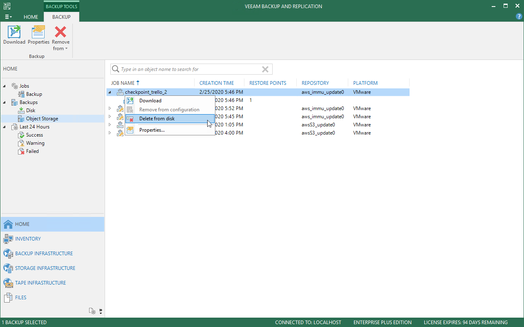Click CONNECTED TO: LOCALHOST in the status bar
The image size is (524, 327).
(308, 323)
